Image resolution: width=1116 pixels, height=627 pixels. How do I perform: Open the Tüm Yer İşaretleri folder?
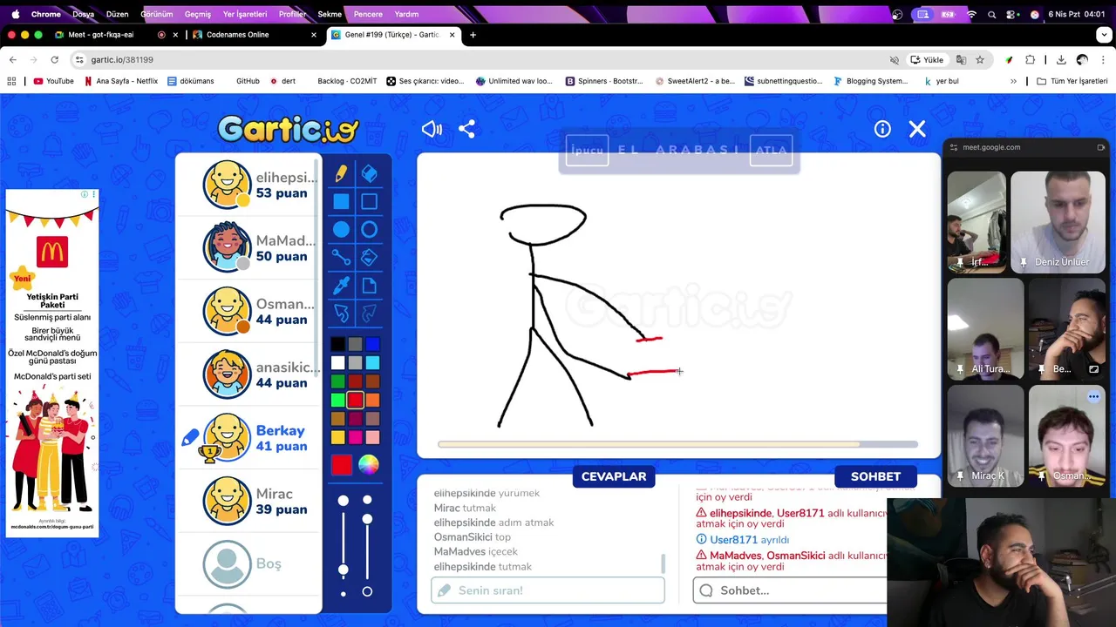coord(1072,81)
